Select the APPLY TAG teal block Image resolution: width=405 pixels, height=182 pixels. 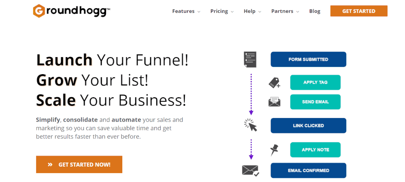tap(315, 82)
